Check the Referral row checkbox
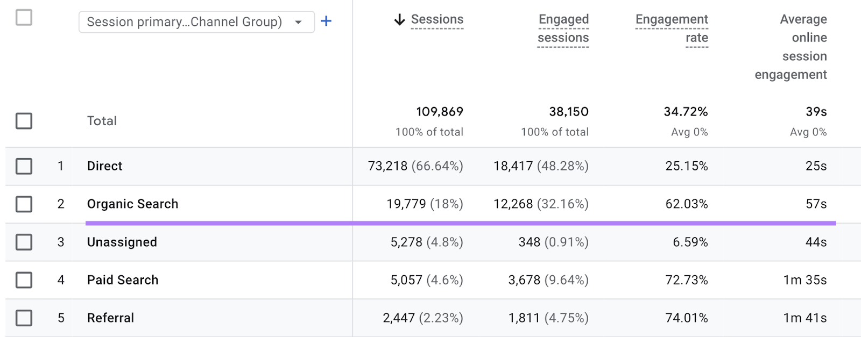 tap(24, 318)
